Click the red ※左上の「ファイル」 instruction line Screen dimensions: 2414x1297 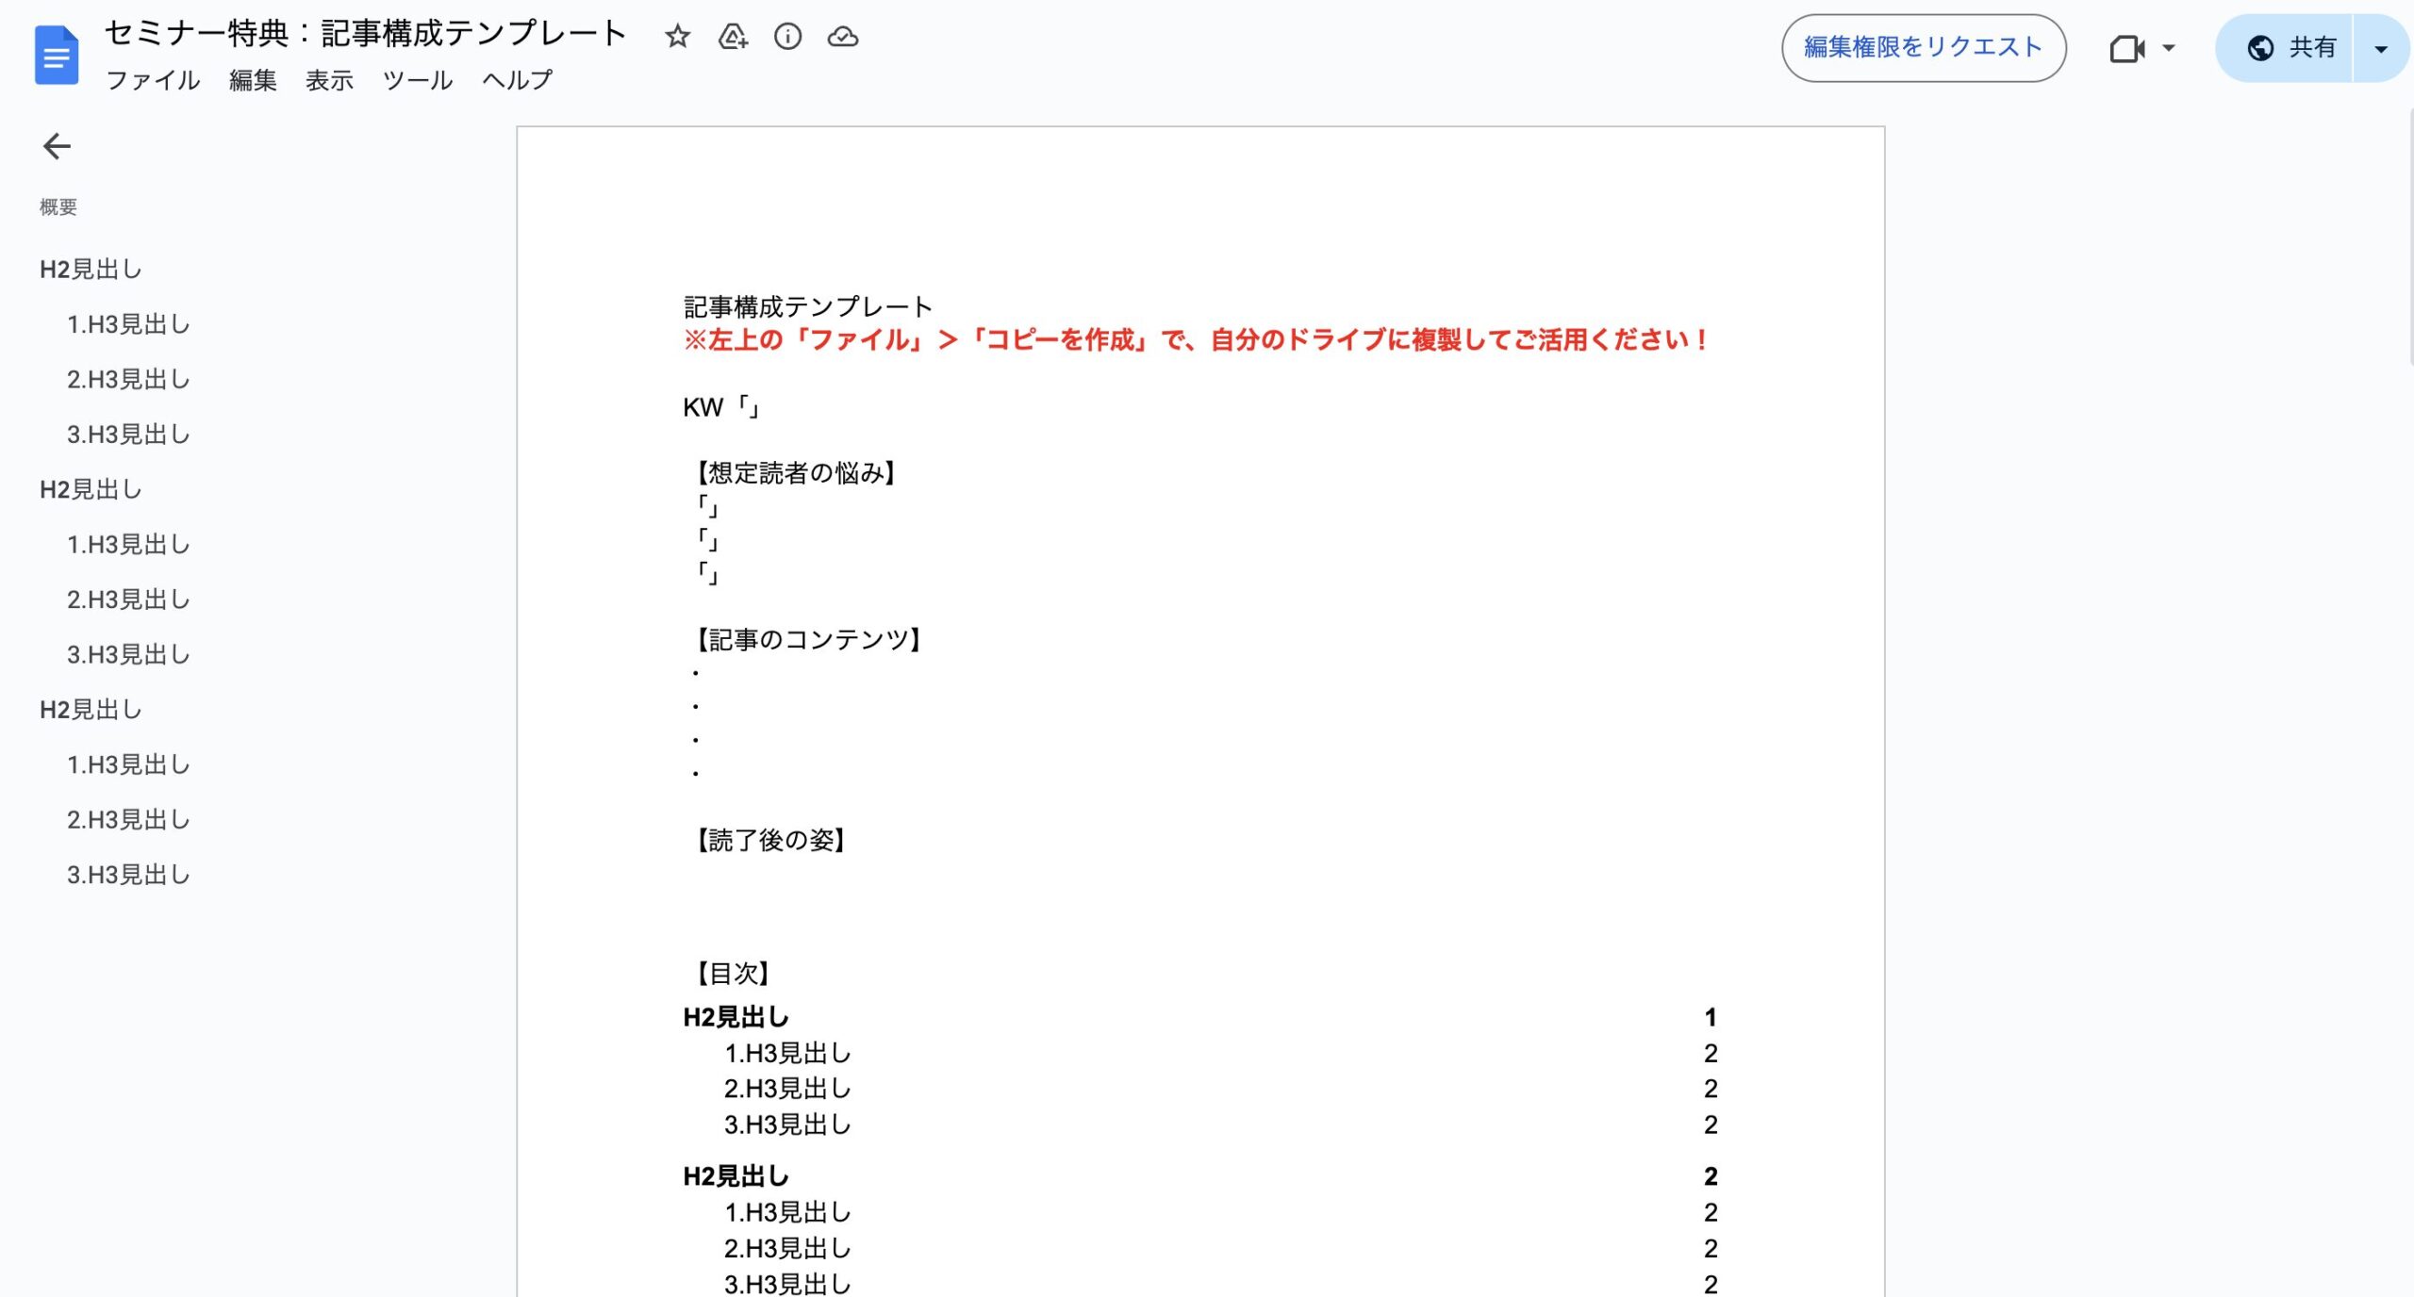pos(1196,340)
